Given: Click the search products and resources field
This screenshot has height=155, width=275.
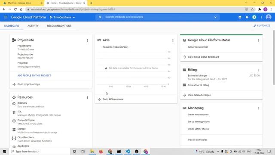Looking at the screenshot, I should click(158, 17).
